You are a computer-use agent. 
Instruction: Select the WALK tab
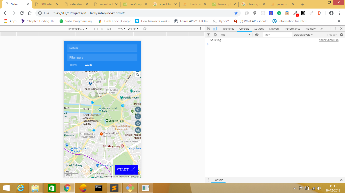pyautogui.click(x=88, y=65)
